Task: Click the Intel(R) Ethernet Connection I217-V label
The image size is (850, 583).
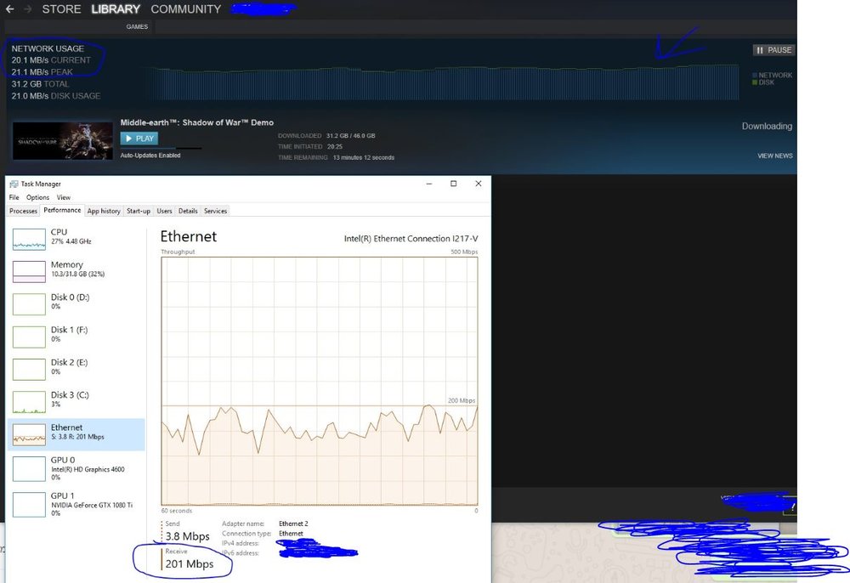Action: pos(411,239)
